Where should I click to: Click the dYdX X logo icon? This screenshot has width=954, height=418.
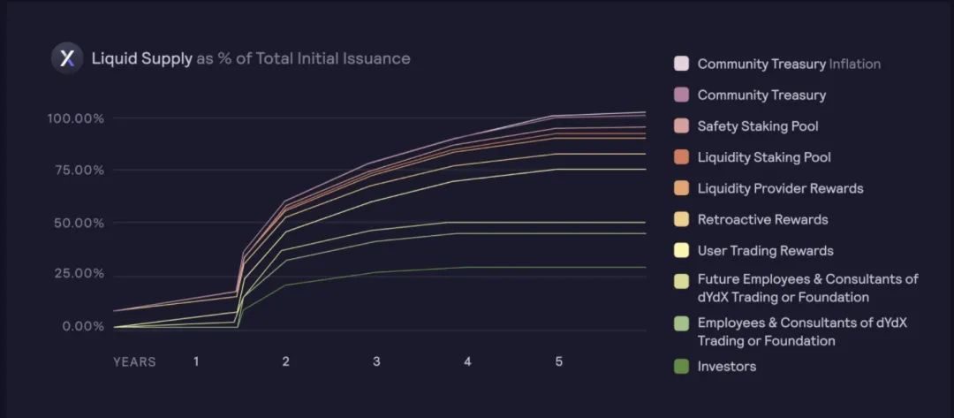point(67,58)
